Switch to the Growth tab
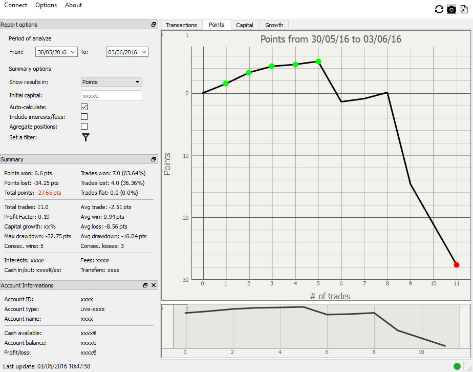 tap(274, 25)
